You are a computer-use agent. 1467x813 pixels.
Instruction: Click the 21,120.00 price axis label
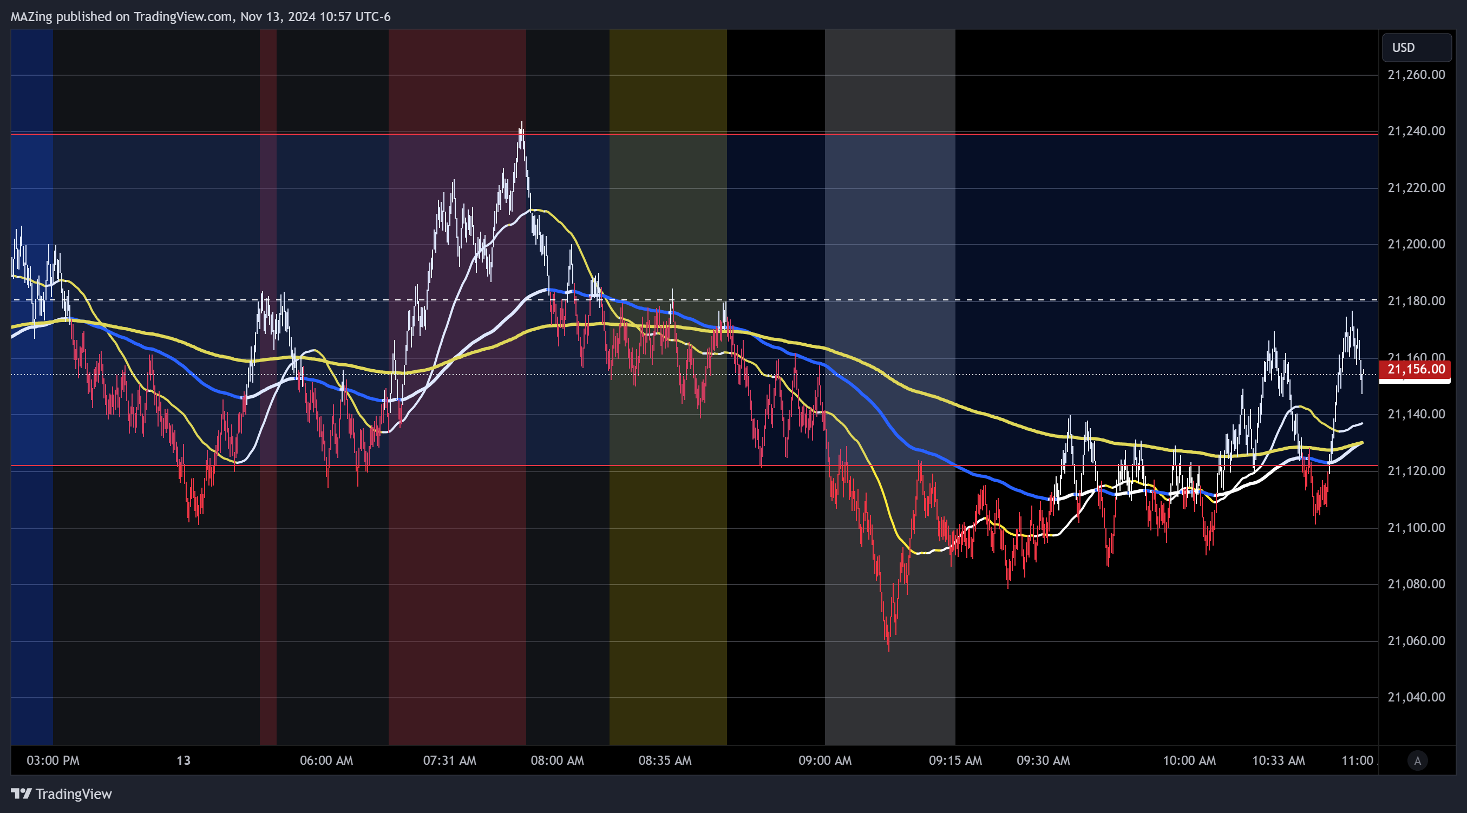click(x=1416, y=471)
